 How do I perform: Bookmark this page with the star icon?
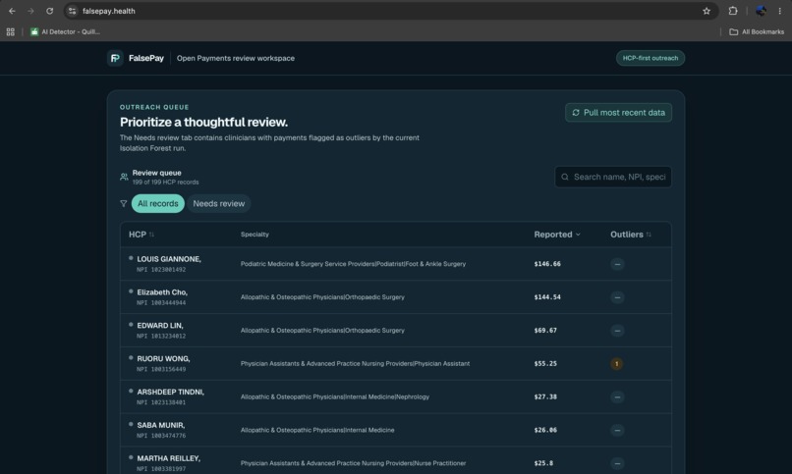(707, 11)
